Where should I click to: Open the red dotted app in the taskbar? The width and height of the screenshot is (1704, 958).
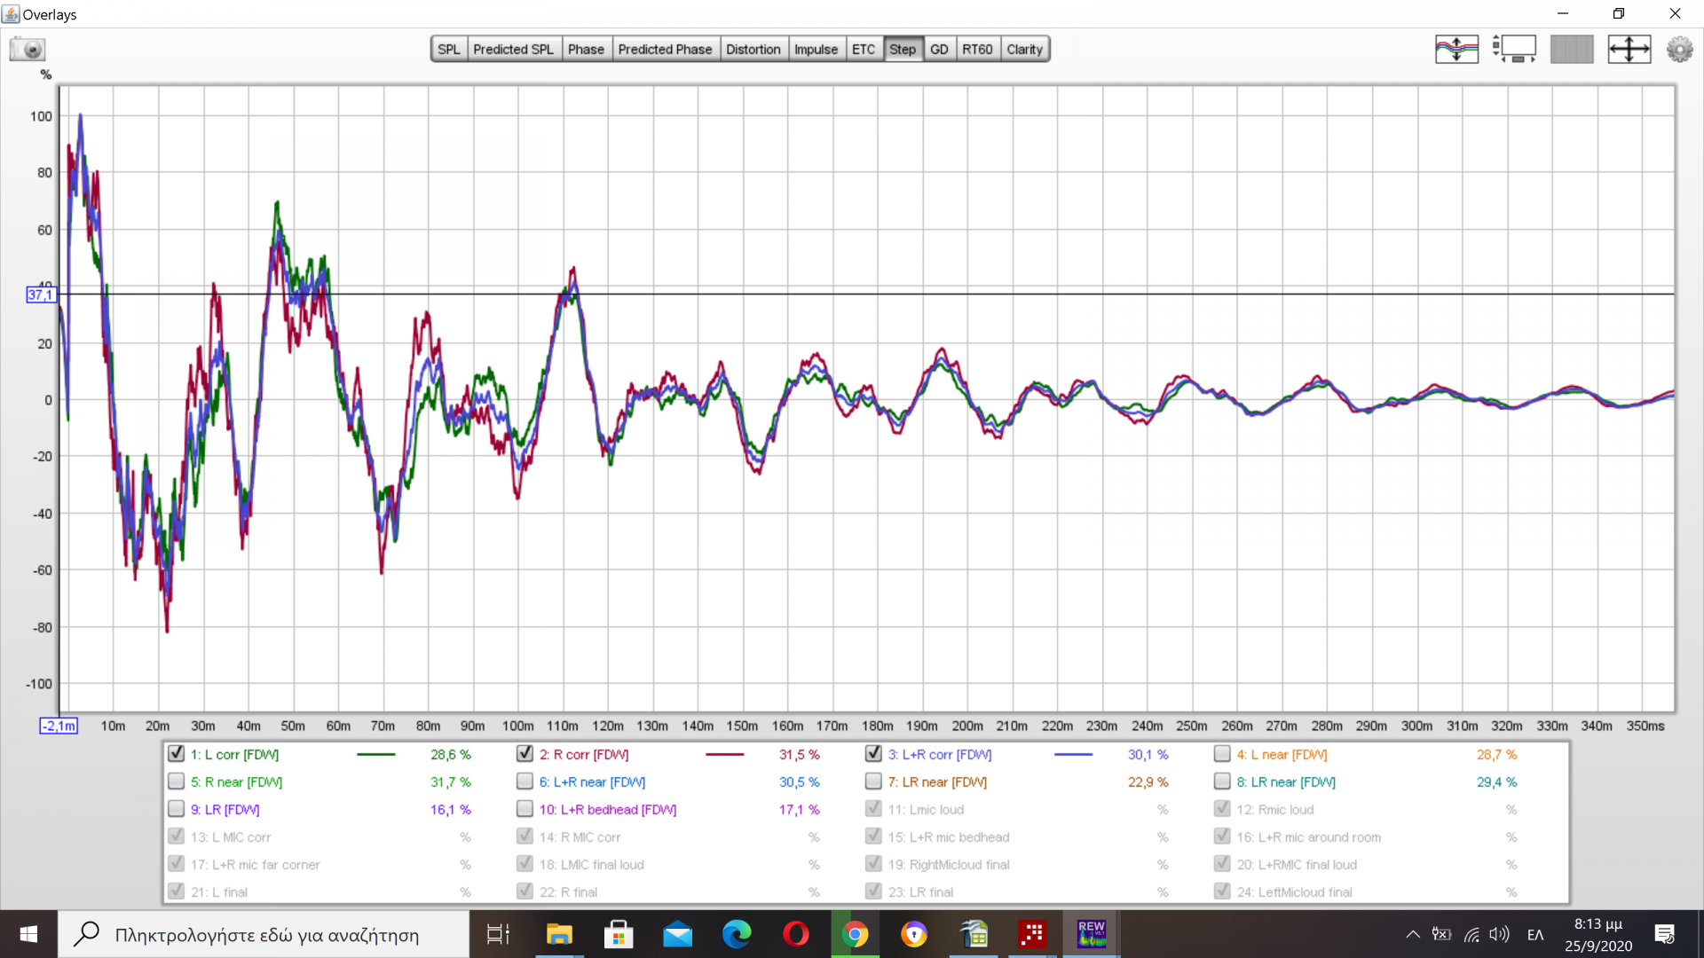coord(1032,934)
